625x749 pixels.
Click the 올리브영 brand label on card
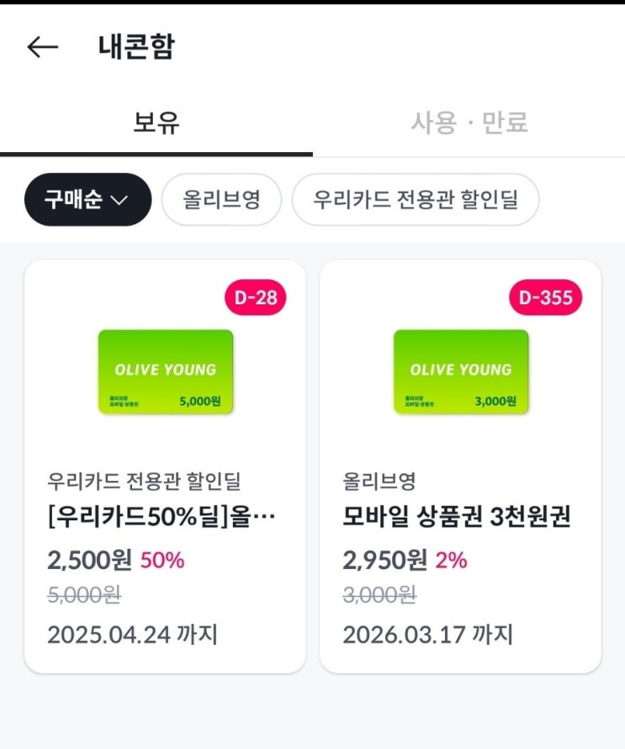pyautogui.click(x=379, y=481)
